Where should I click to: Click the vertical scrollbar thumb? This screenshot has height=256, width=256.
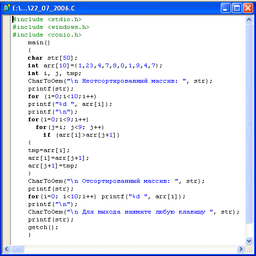249,123
